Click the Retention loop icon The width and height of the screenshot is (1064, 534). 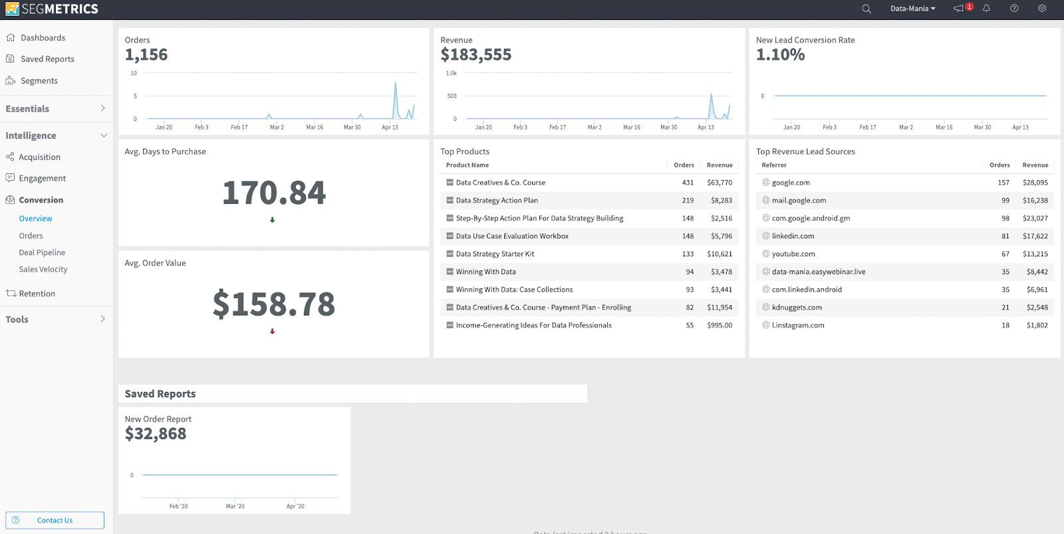[11, 293]
